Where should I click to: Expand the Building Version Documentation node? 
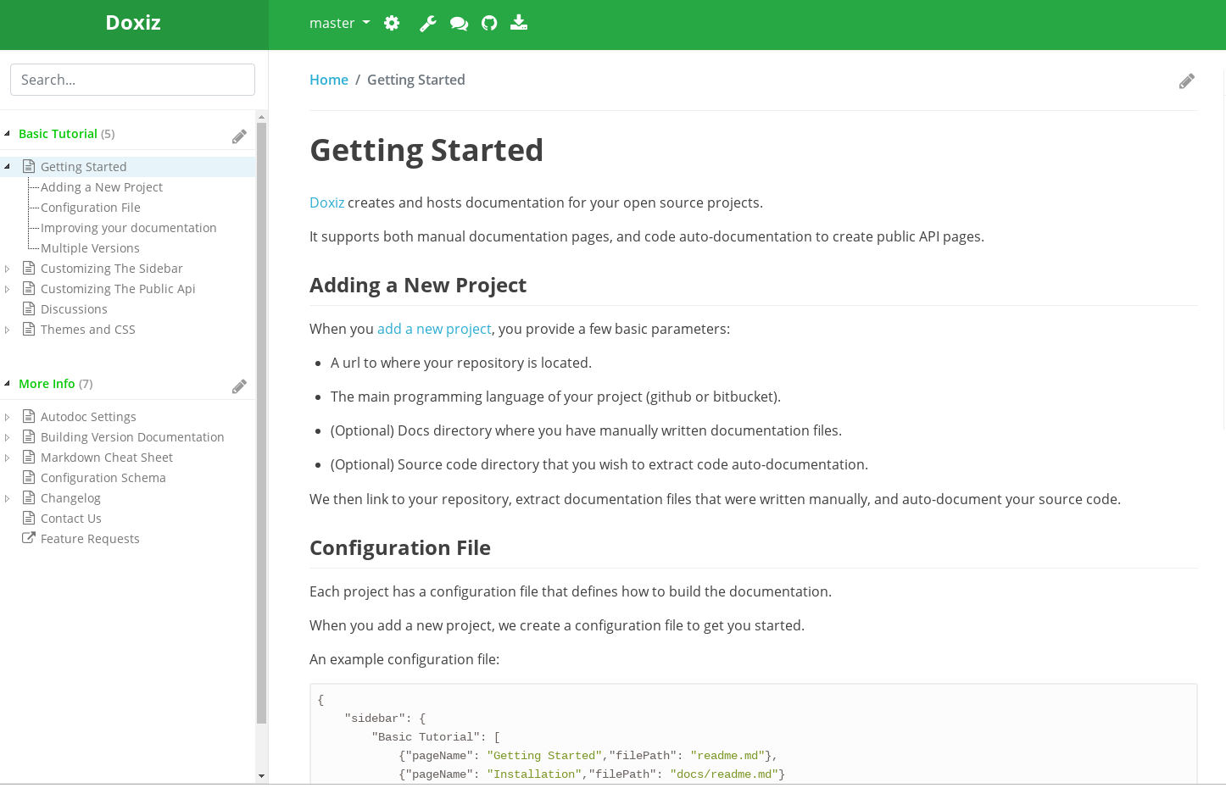[7, 437]
